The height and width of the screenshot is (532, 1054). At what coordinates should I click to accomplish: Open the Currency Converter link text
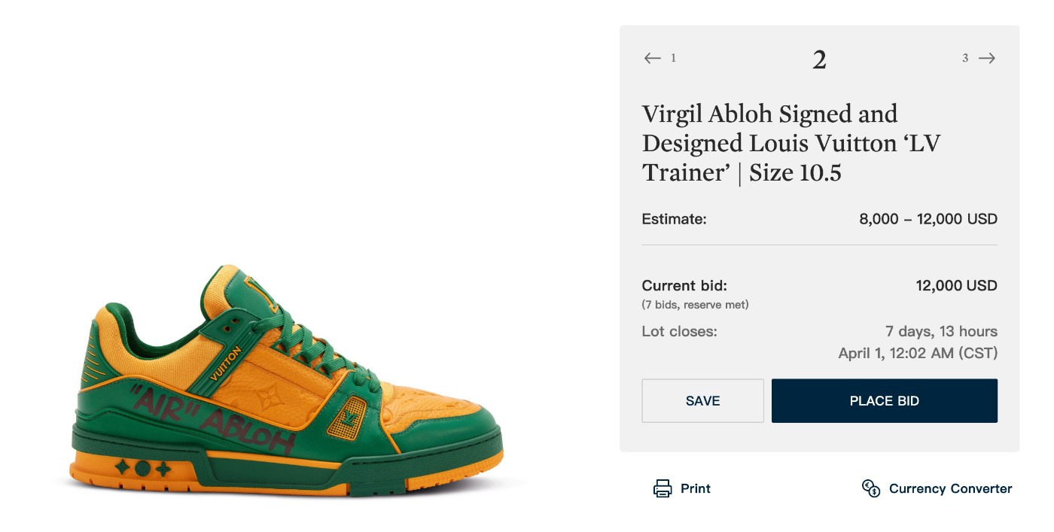[950, 488]
